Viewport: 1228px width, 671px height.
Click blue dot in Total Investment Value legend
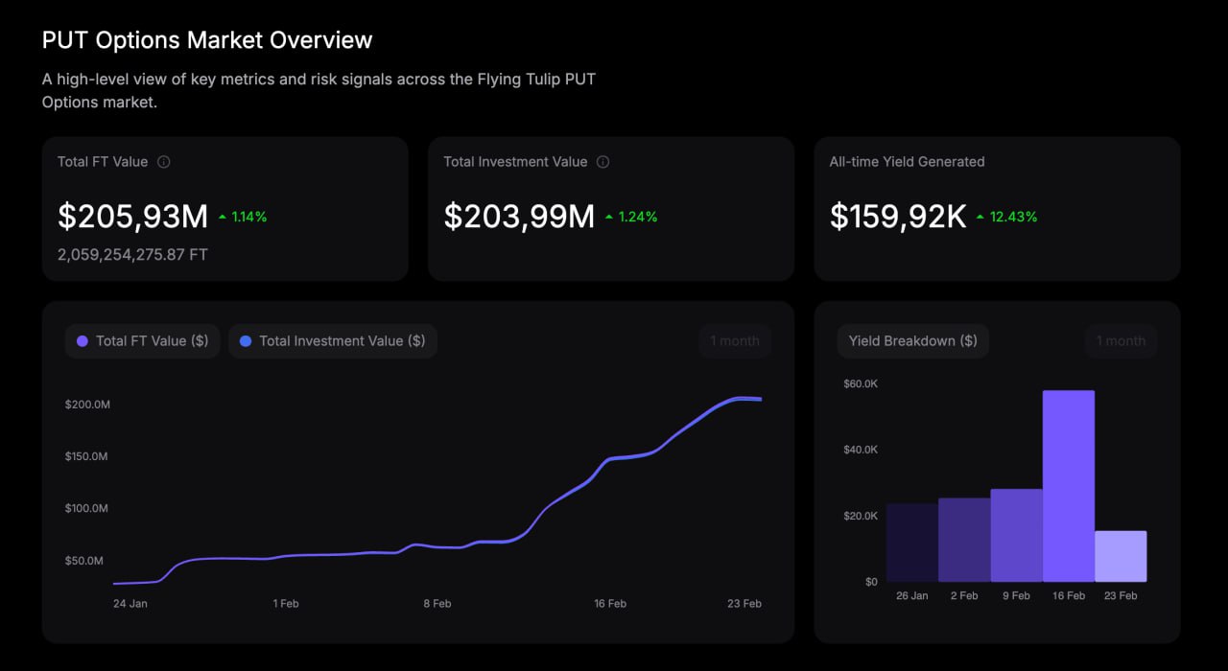[x=246, y=341]
